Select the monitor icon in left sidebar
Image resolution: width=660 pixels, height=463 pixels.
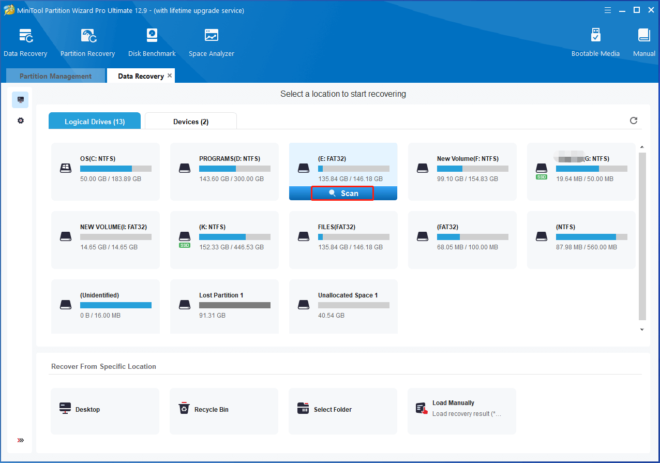coord(21,99)
